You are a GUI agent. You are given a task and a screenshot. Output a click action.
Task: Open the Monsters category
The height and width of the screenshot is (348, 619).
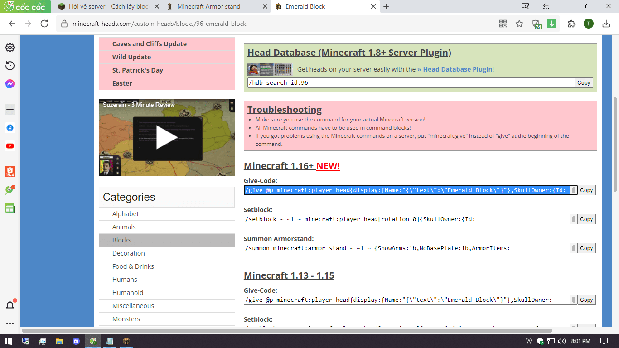tap(126, 319)
